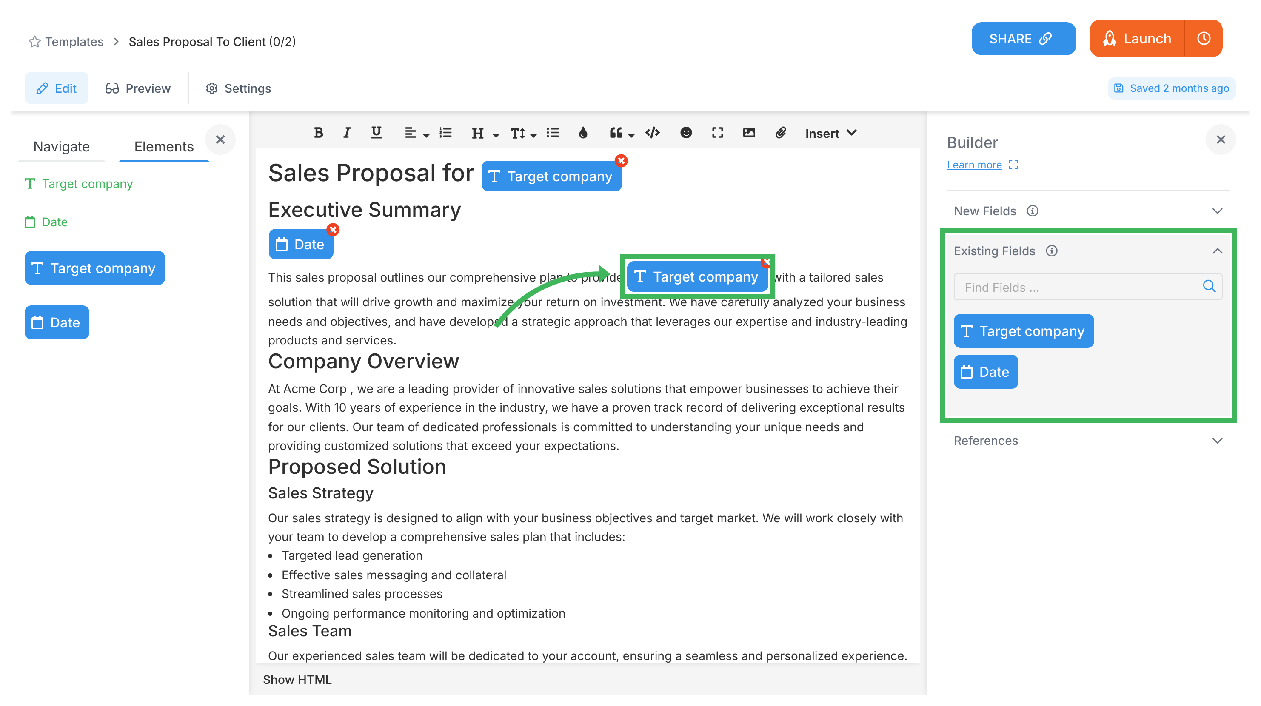Open the text color tool
The width and height of the screenshot is (1261, 706).
pos(583,133)
